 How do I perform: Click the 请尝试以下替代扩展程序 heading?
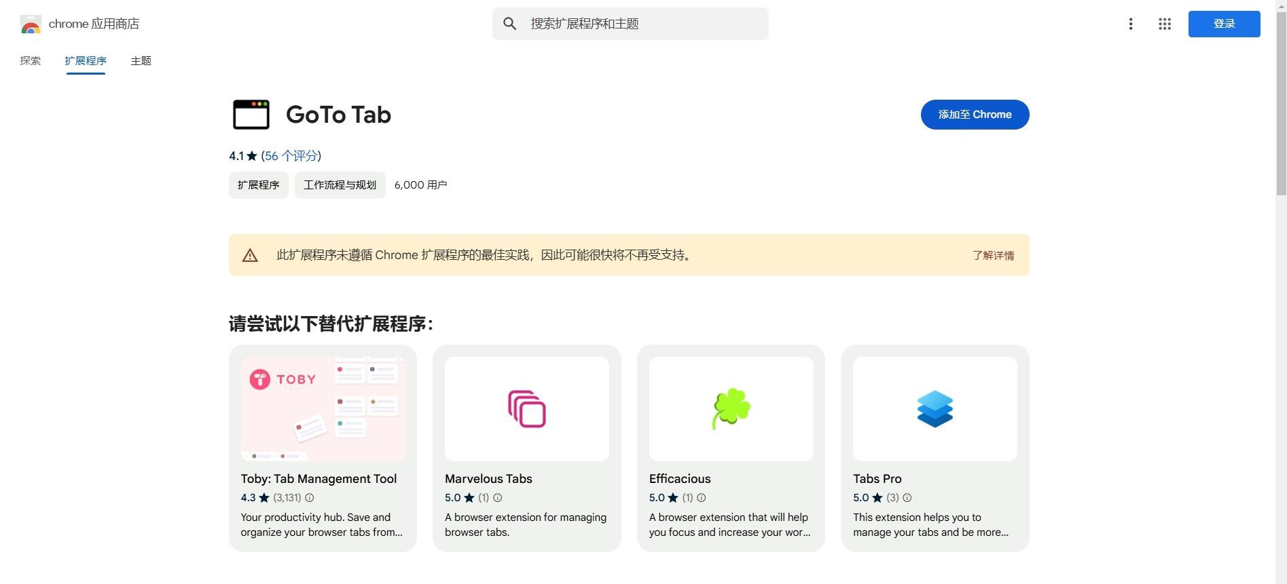tap(331, 324)
